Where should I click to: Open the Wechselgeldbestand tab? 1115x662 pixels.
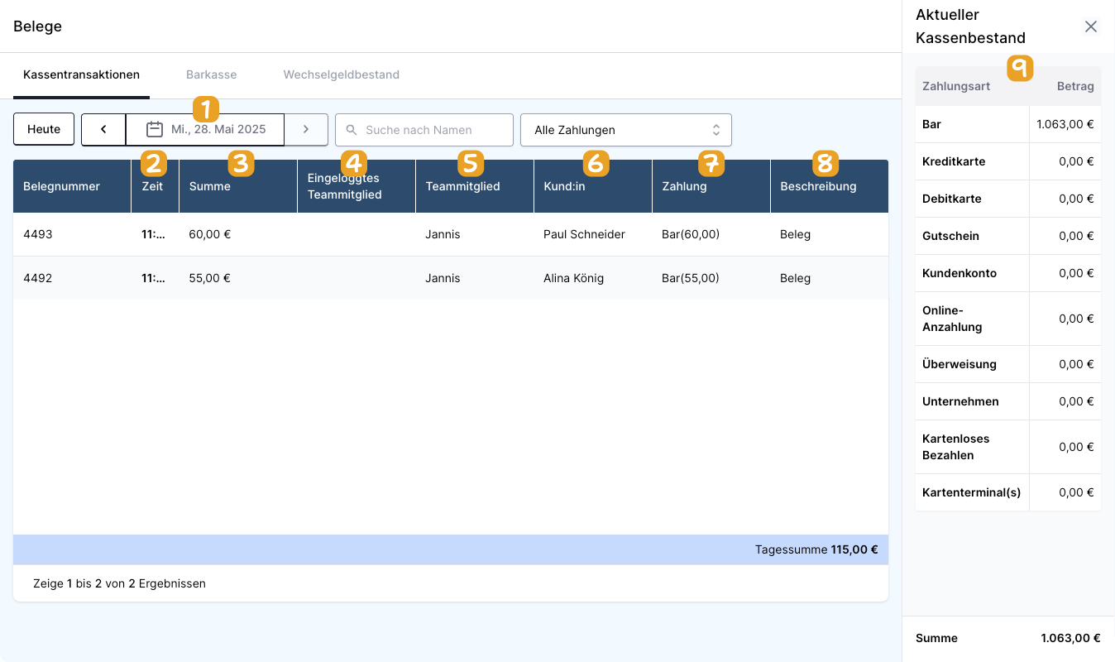click(342, 74)
